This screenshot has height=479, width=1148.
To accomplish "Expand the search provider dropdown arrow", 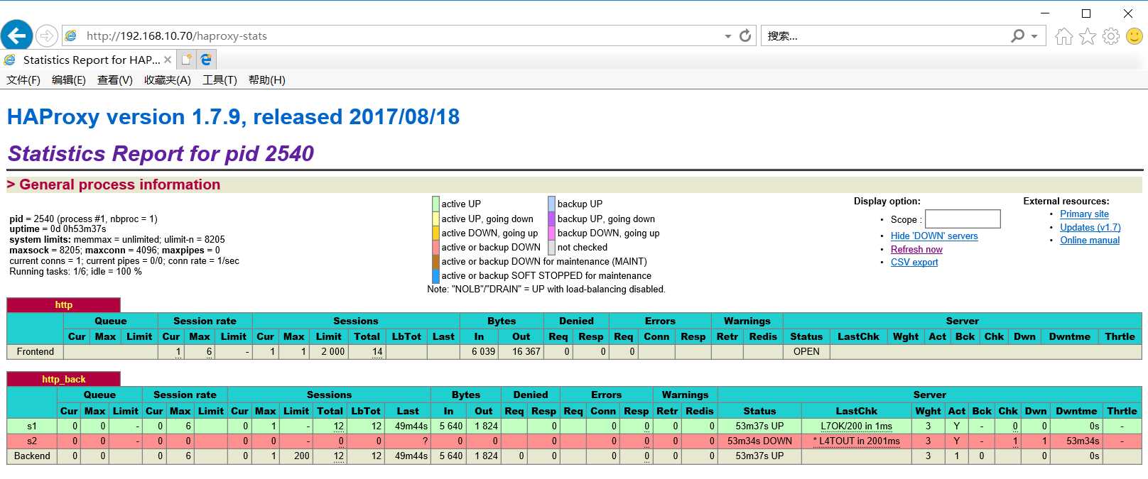I will click(x=1034, y=36).
